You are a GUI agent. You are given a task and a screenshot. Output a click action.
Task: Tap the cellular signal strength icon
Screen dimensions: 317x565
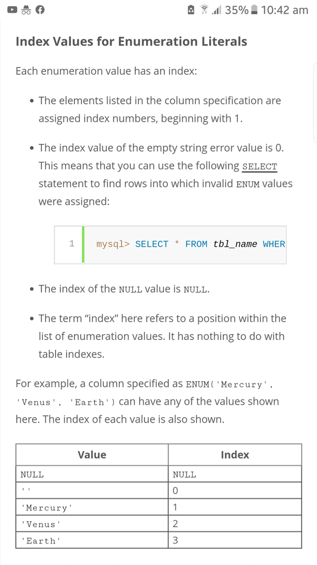click(x=216, y=10)
